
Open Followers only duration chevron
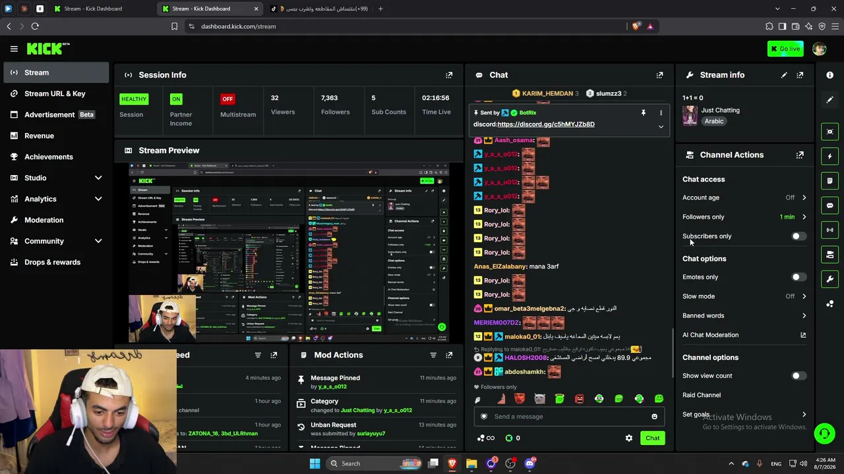click(x=804, y=217)
